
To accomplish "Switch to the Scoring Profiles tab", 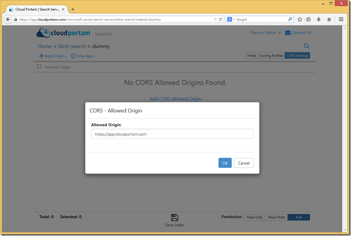I will (x=271, y=56).
